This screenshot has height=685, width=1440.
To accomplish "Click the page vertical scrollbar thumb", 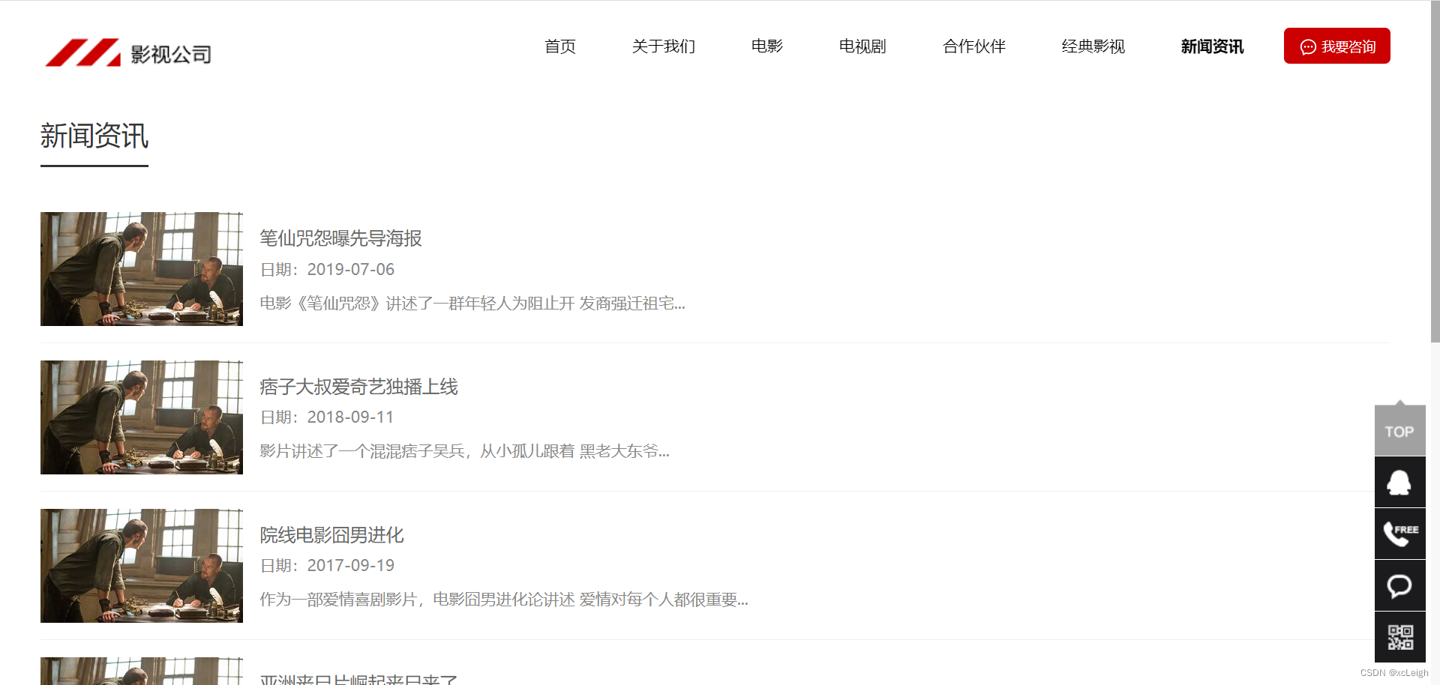I will pos(1435,171).
